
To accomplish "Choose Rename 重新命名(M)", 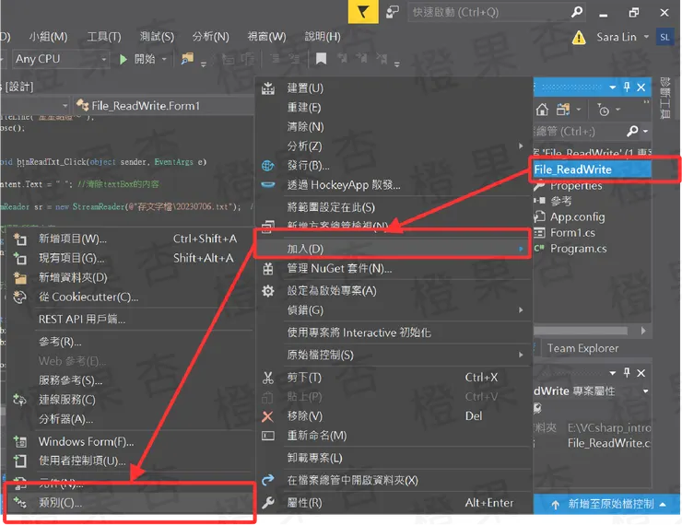I will tap(394, 436).
